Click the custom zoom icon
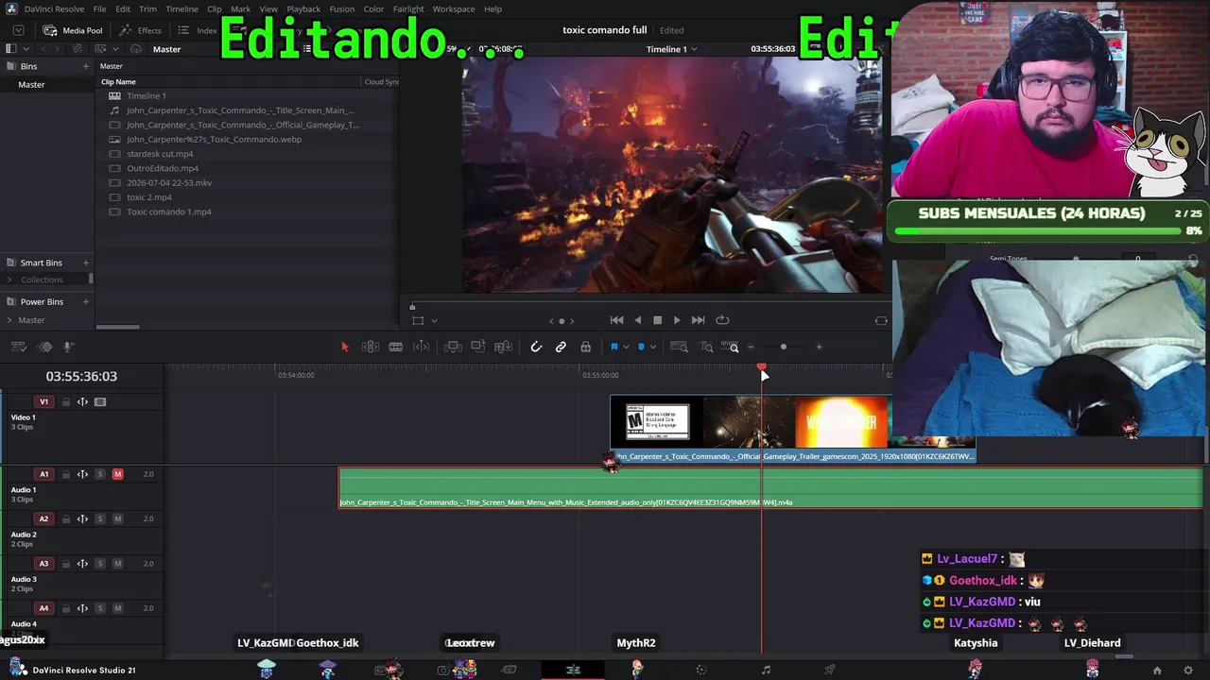The height and width of the screenshot is (680, 1210). pos(730,348)
